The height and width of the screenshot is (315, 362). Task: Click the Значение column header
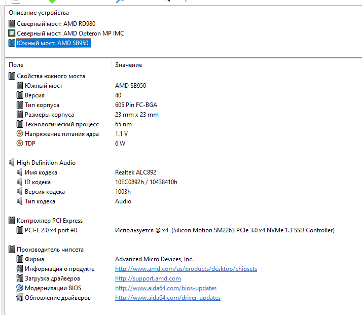[x=129, y=65]
